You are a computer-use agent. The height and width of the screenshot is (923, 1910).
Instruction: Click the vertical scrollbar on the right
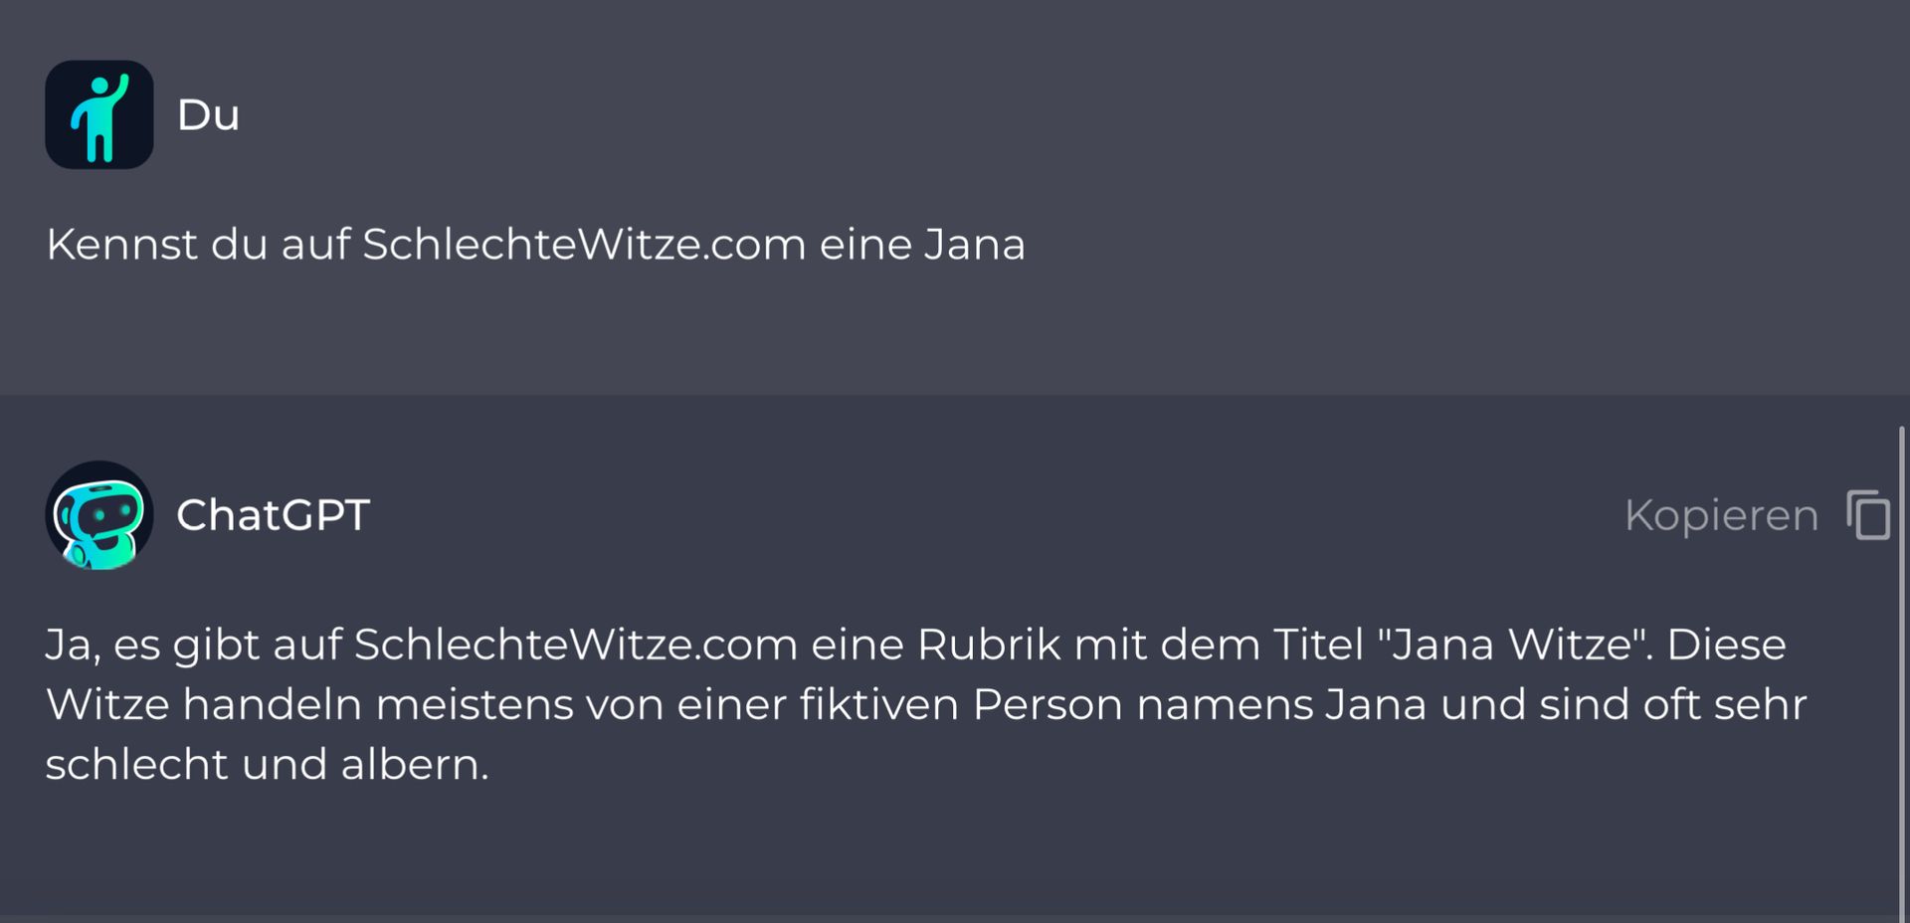click(x=1901, y=666)
